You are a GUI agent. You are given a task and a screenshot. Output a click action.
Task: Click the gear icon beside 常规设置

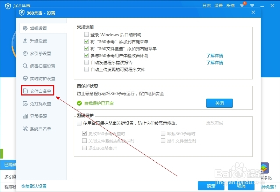[25, 28]
